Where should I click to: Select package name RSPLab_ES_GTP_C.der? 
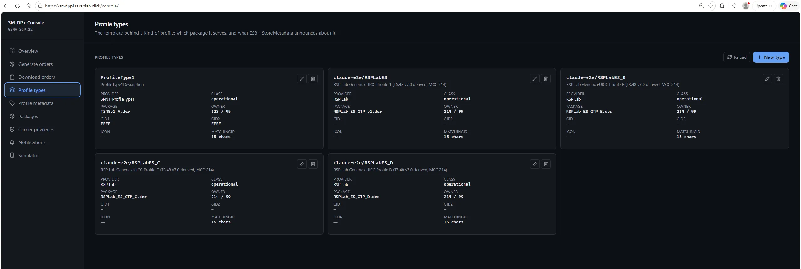click(x=124, y=197)
